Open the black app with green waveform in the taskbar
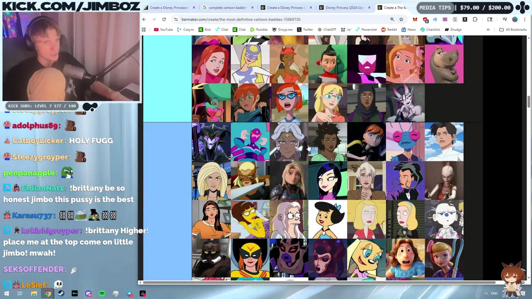Screen dimensions: 532x299 click(75, 294)
